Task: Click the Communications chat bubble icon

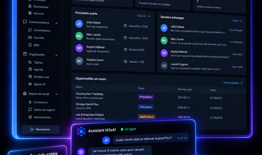Action: coord(25,22)
